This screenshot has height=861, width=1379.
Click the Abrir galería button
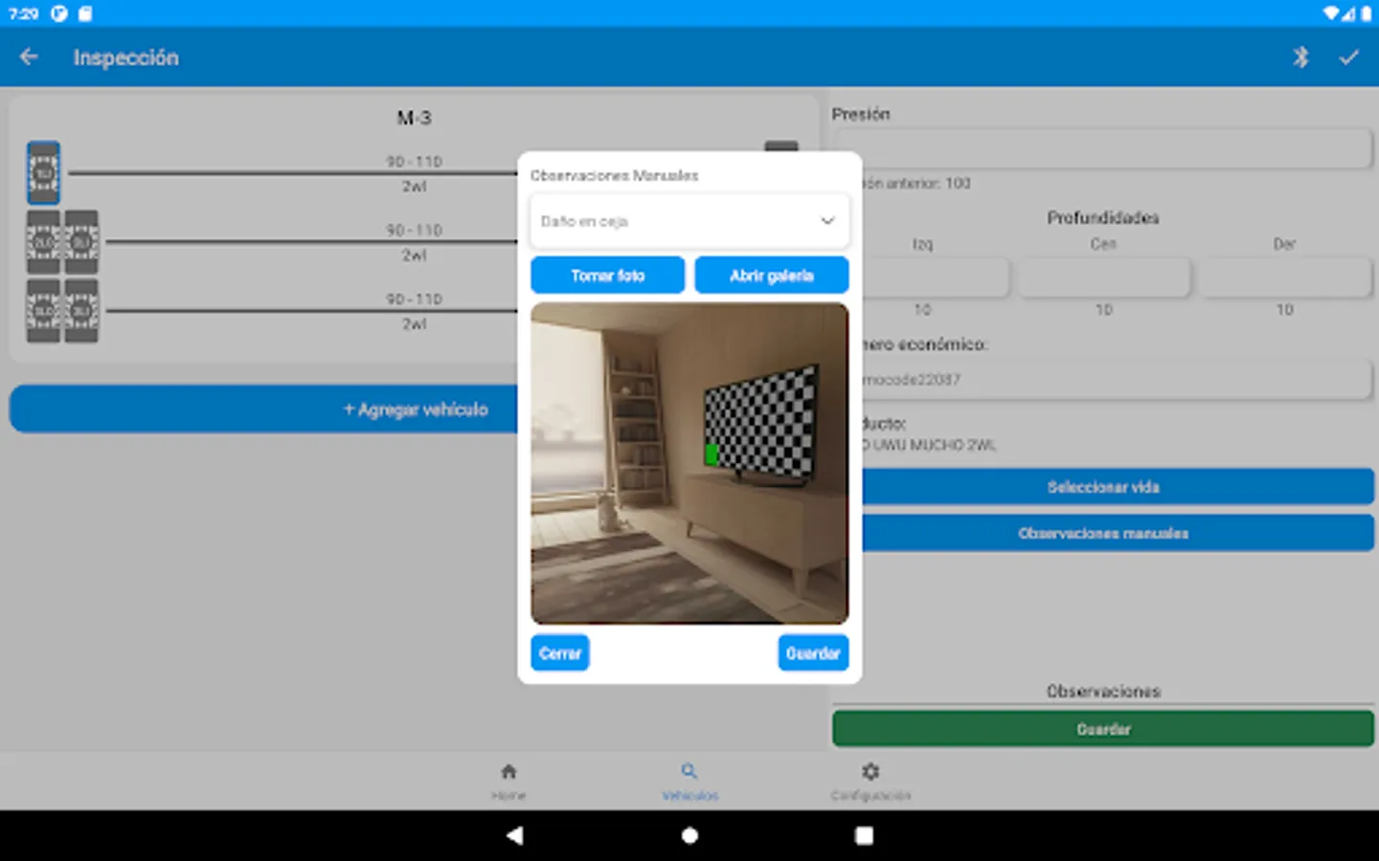point(772,276)
